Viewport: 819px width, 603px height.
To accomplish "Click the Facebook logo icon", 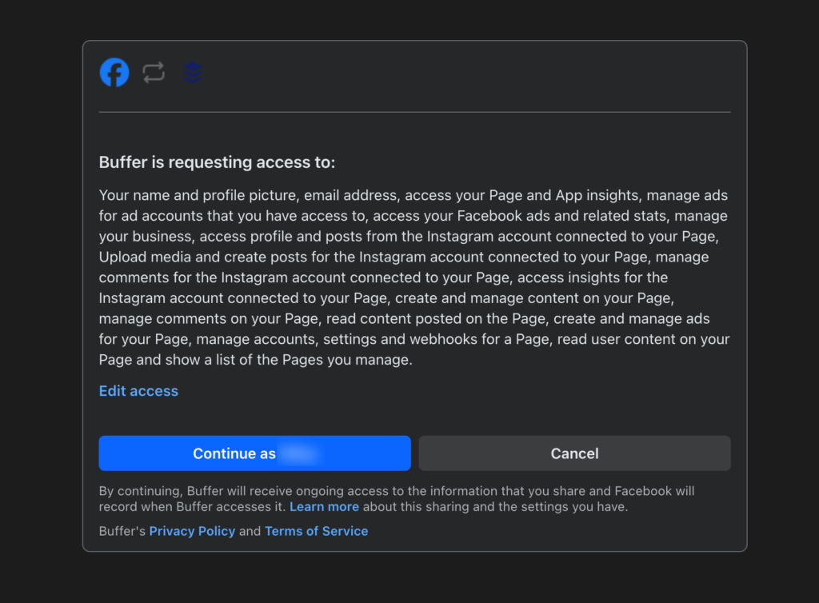I will point(114,73).
